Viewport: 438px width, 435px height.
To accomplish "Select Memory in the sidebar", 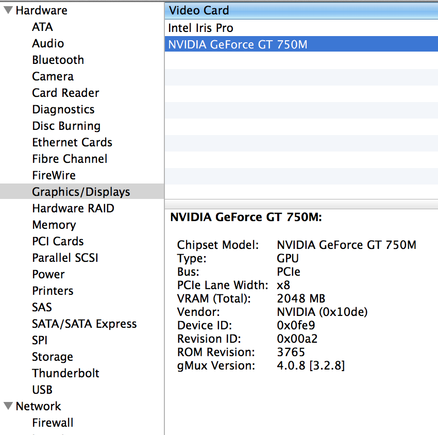I will point(54,225).
